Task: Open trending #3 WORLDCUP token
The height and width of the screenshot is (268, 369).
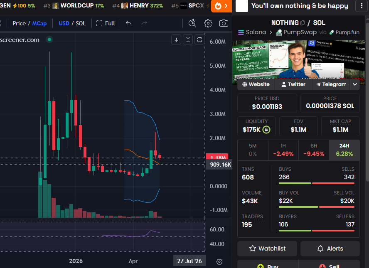Action: [x=74, y=6]
